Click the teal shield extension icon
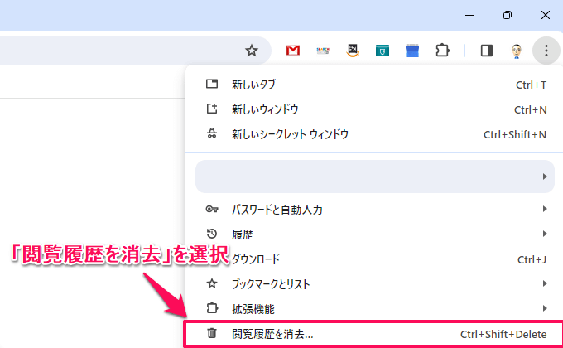 click(383, 51)
